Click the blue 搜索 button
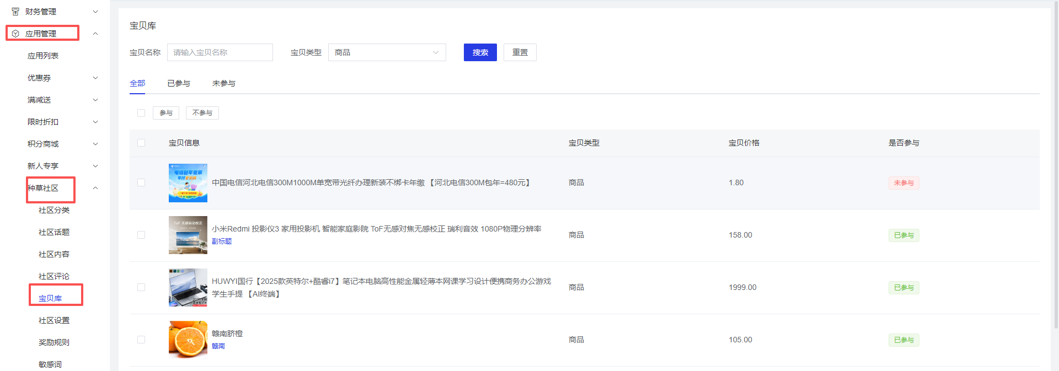The height and width of the screenshot is (371, 1059). click(480, 52)
